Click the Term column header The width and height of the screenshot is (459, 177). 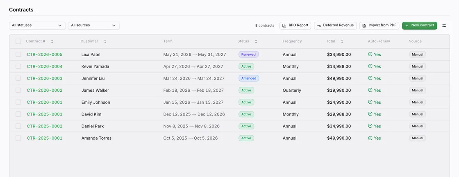click(168, 41)
